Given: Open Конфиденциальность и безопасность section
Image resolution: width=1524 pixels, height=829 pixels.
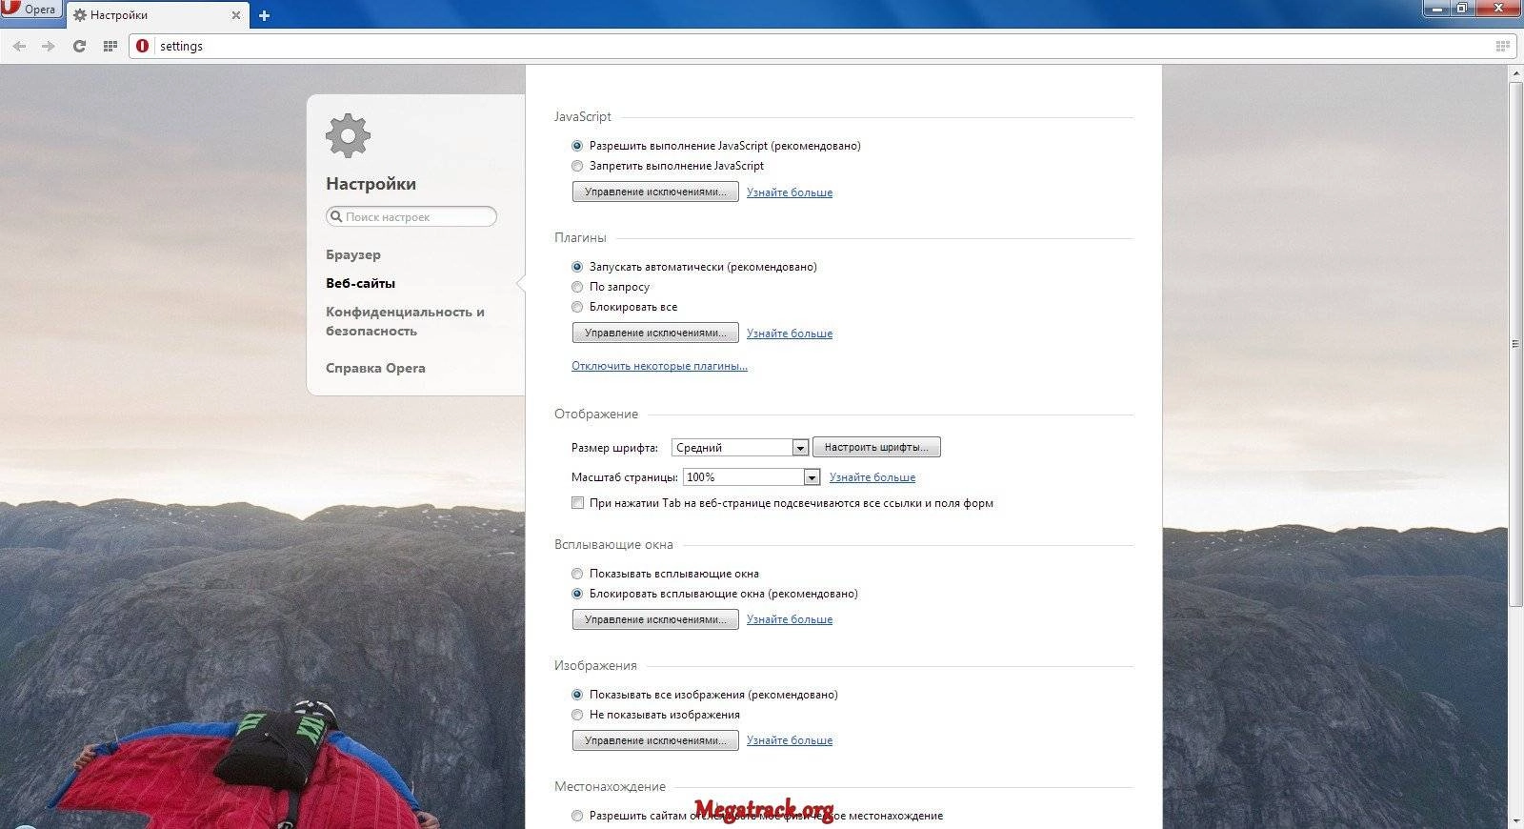Looking at the screenshot, I should [405, 321].
